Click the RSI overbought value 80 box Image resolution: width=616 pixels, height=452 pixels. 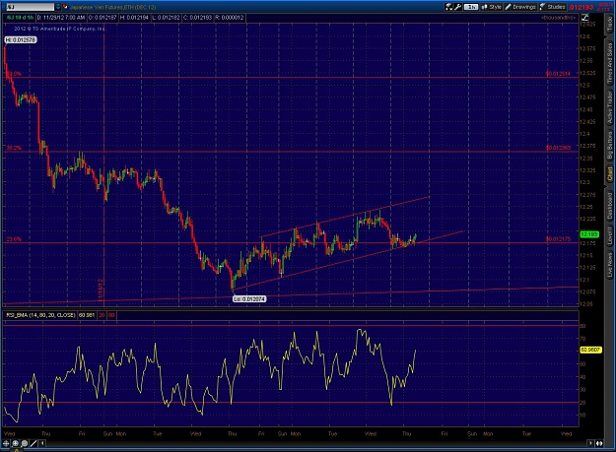coord(111,315)
